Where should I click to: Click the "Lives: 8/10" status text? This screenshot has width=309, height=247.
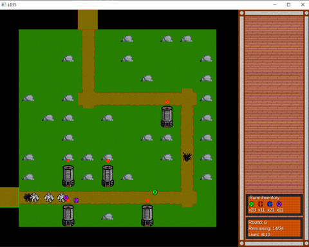(259, 235)
